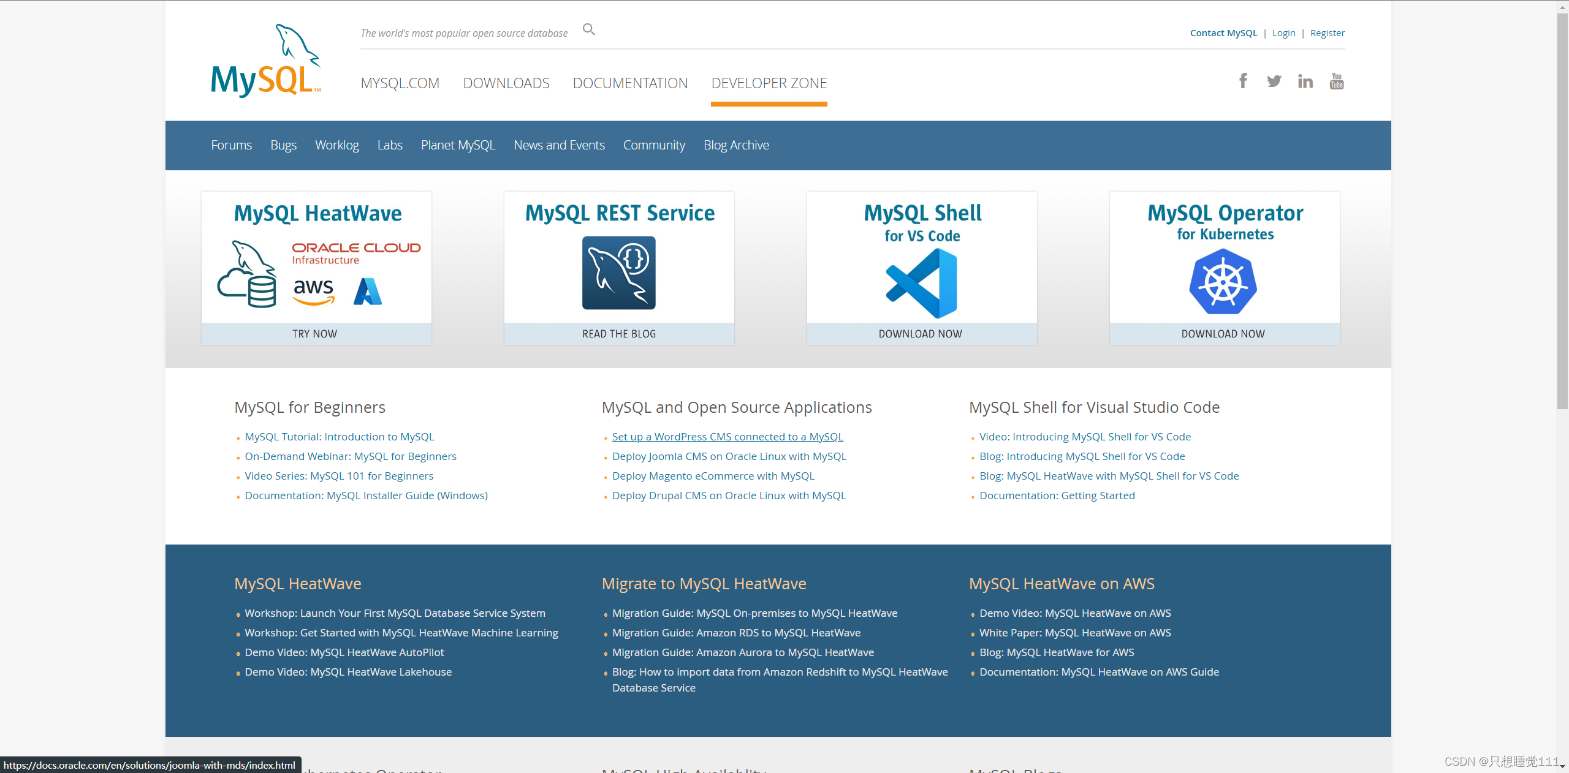Open the DOWNLOADS nav tab
The height and width of the screenshot is (773, 1569).
point(506,83)
